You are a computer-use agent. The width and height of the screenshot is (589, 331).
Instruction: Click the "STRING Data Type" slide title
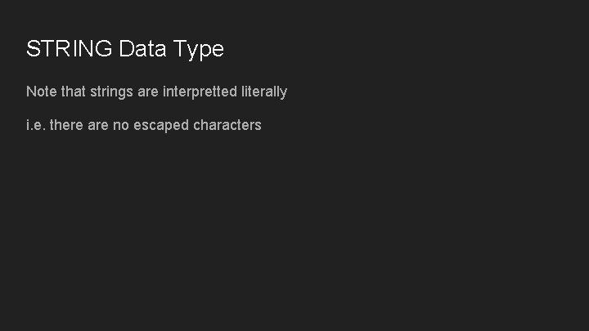click(124, 49)
